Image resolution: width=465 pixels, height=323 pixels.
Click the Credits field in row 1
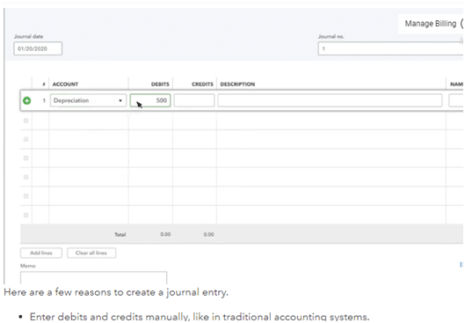point(194,100)
